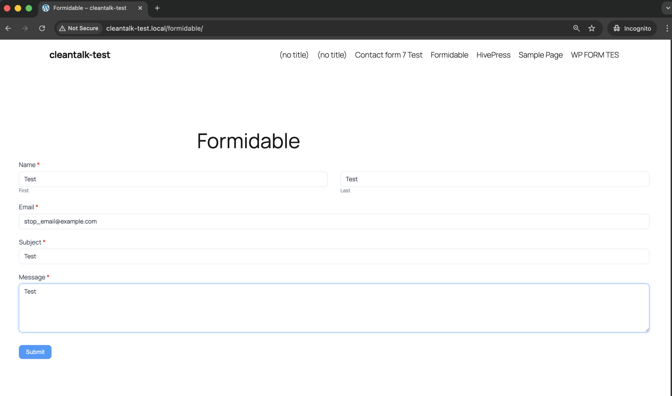Screen dimensions: 672x396
Task: Click into the Email input field
Action: coord(334,221)
